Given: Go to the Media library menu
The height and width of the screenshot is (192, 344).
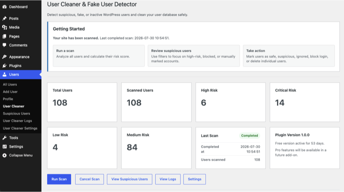Looking at the screenshot, I should tap(21, 28).
